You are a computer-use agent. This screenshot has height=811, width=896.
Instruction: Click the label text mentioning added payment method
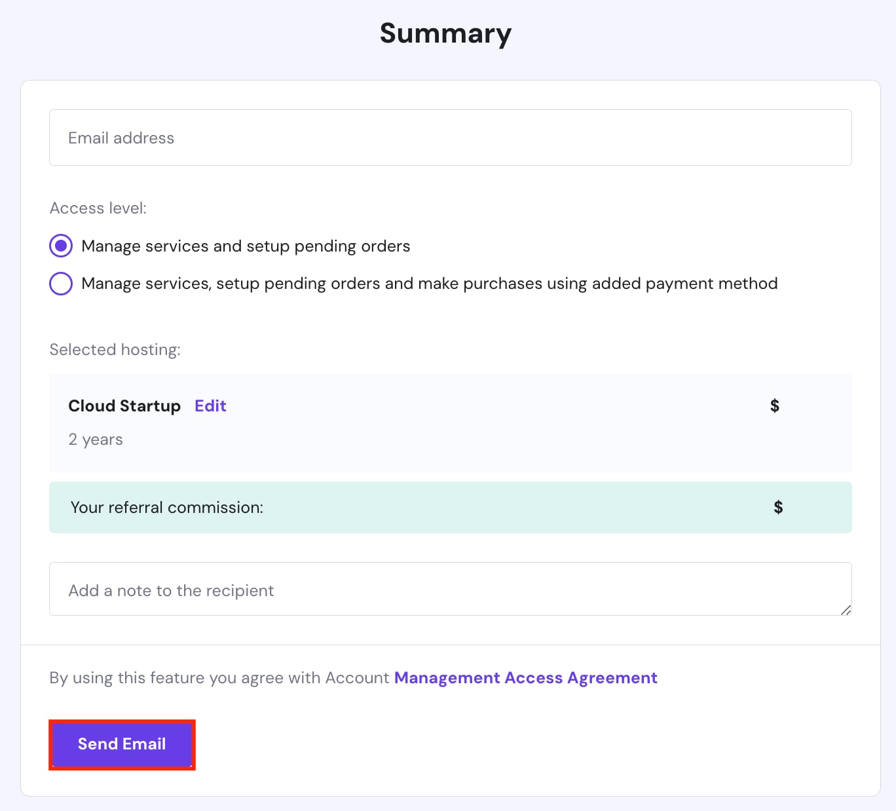429,284
